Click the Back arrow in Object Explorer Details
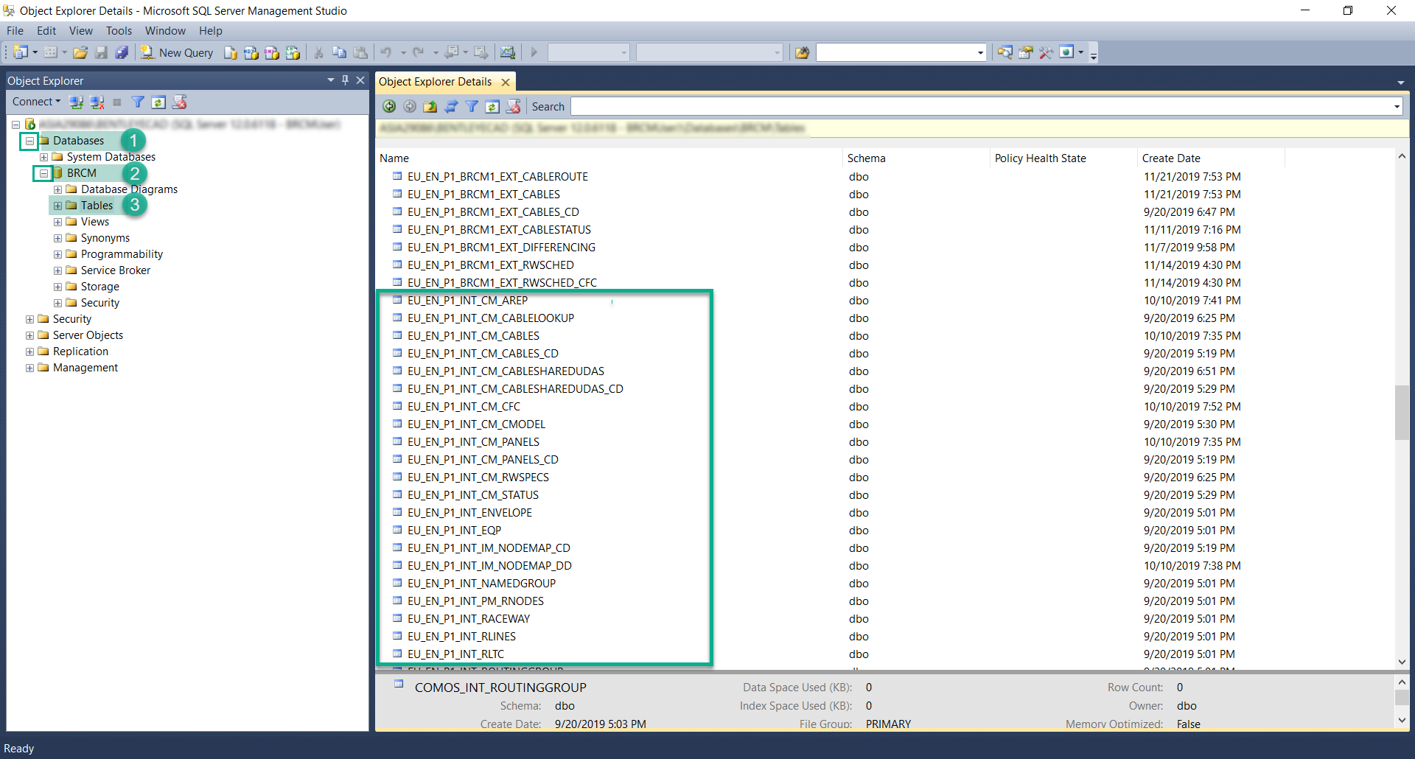 pyautogui.click(x=389, y=106)
